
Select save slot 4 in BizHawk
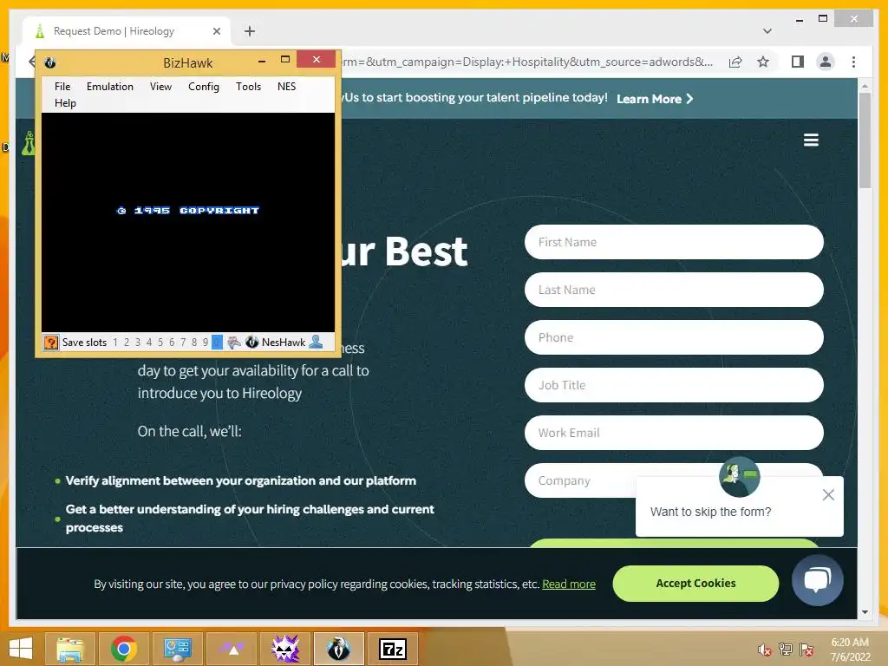149,342
